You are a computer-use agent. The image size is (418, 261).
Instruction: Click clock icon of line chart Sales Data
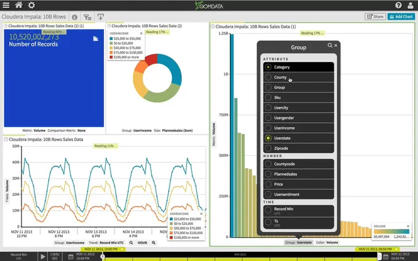point(6,139)
